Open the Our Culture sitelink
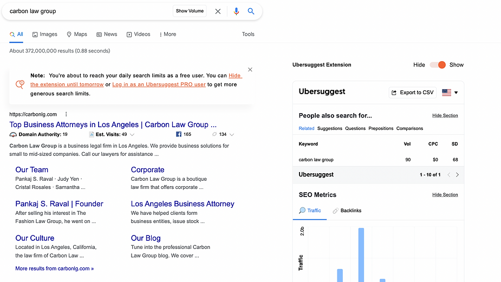501x282 pixels. 35,238
